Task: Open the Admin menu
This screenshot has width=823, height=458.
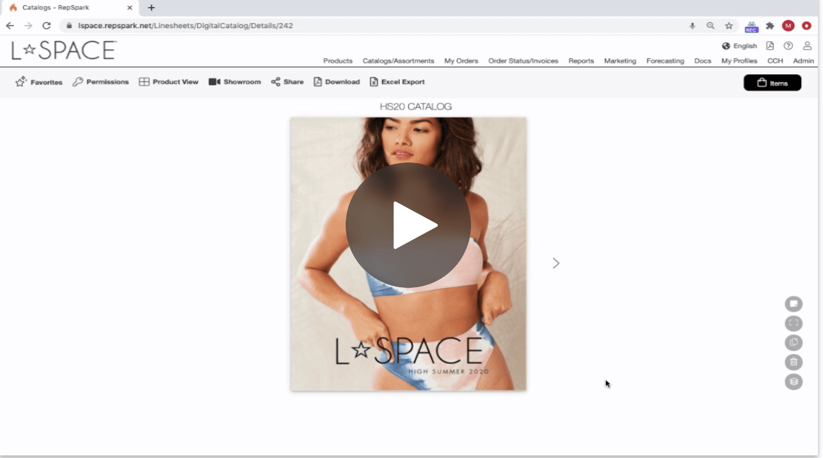Action: [x=803, y=61]
